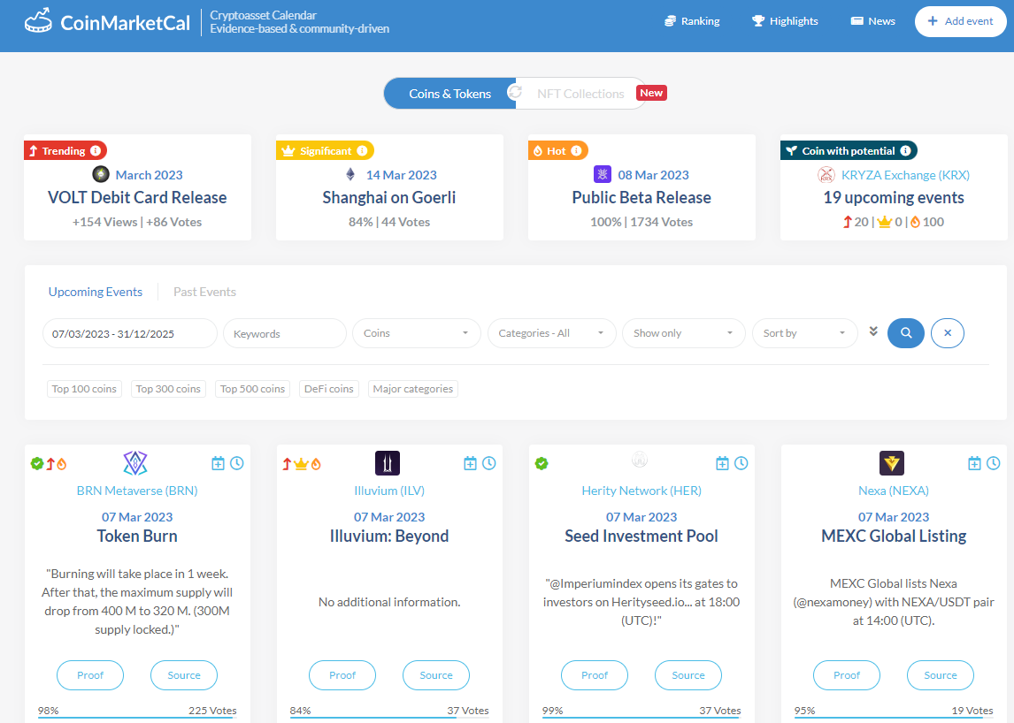1014x723 pixels.
Task: Click the Coin with potential info icon
Action: click(x=905, y=150)
